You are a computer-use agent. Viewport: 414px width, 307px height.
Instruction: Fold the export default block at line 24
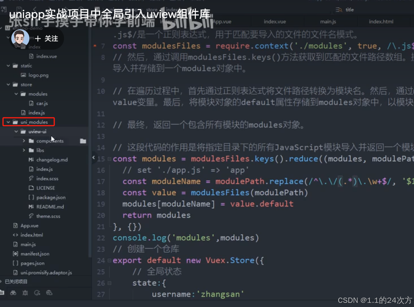pyautogui.click(x=109, y=261)
